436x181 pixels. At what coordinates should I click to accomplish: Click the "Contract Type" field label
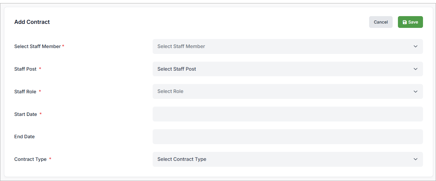(30, 159)
